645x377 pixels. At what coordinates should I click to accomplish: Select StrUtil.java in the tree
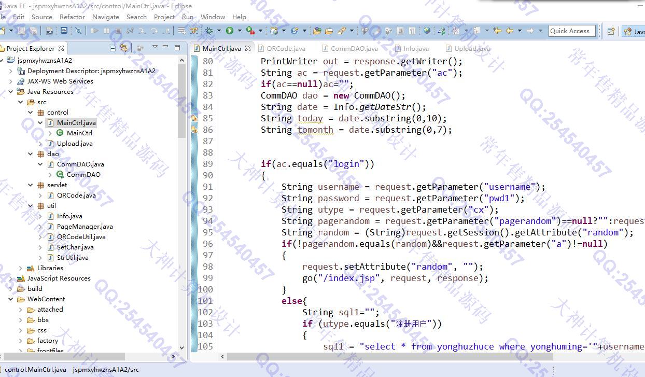click(x=73, y=258)
